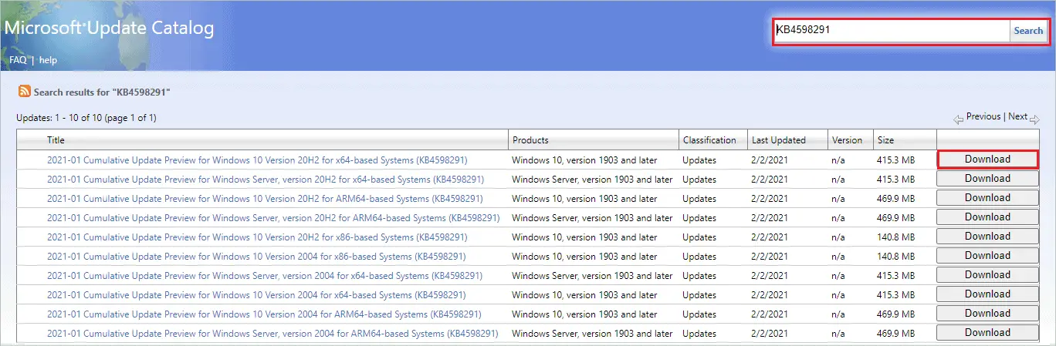Download Windows Server 20H2 ARM64-based update
1056x346 pixels.
click(987, 217)
